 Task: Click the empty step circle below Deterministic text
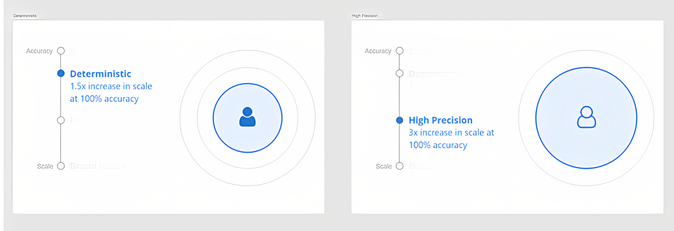(x=61, y=120)
